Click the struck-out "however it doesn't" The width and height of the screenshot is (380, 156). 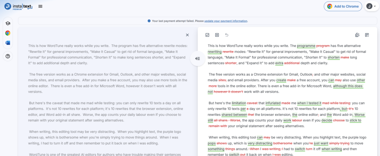coord(228,92)
